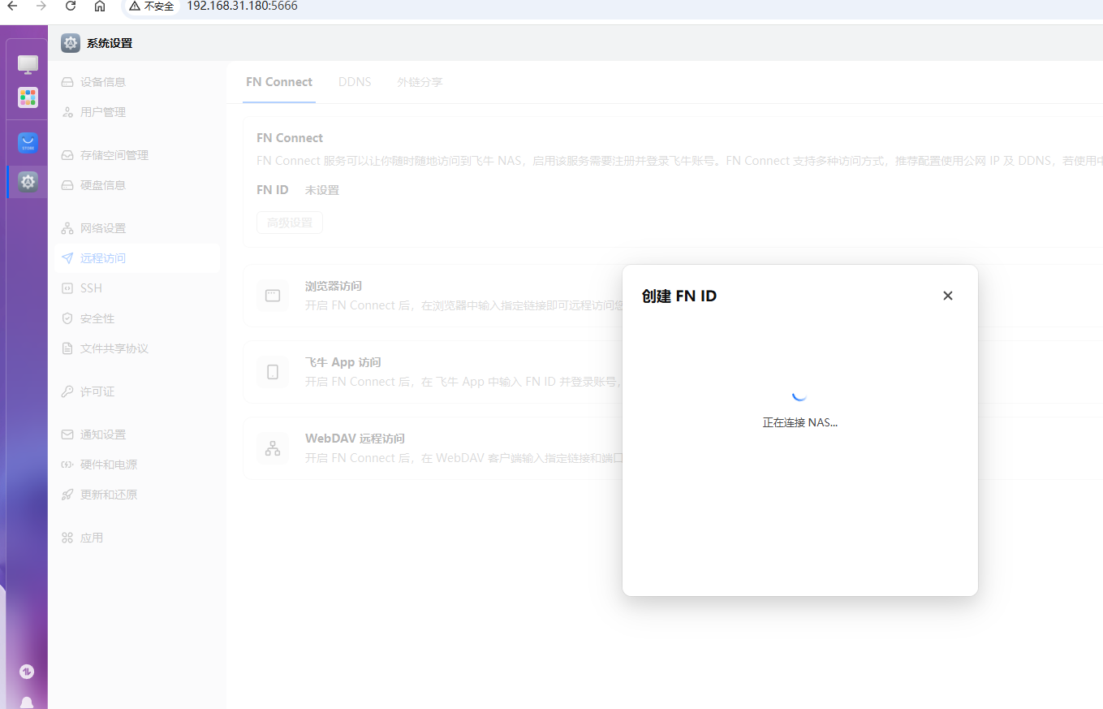The image size is (1103, 709).
Task: Click the 系统设置 window title icon
Action: click(71, 43)
